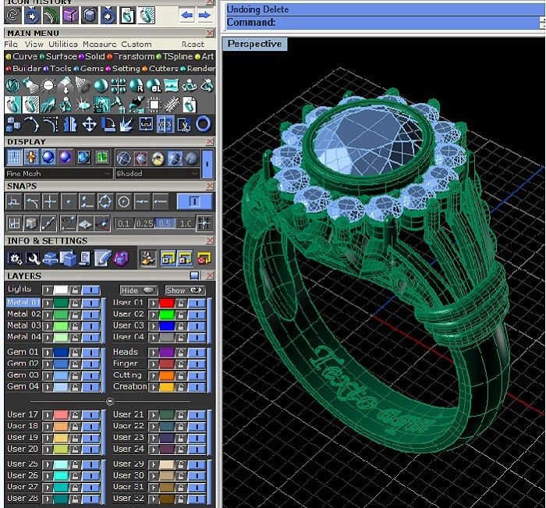The width and height of the screenshot is (546, 508).
Task: Click the red User 01 color swatch
Action: click(166, 303)
